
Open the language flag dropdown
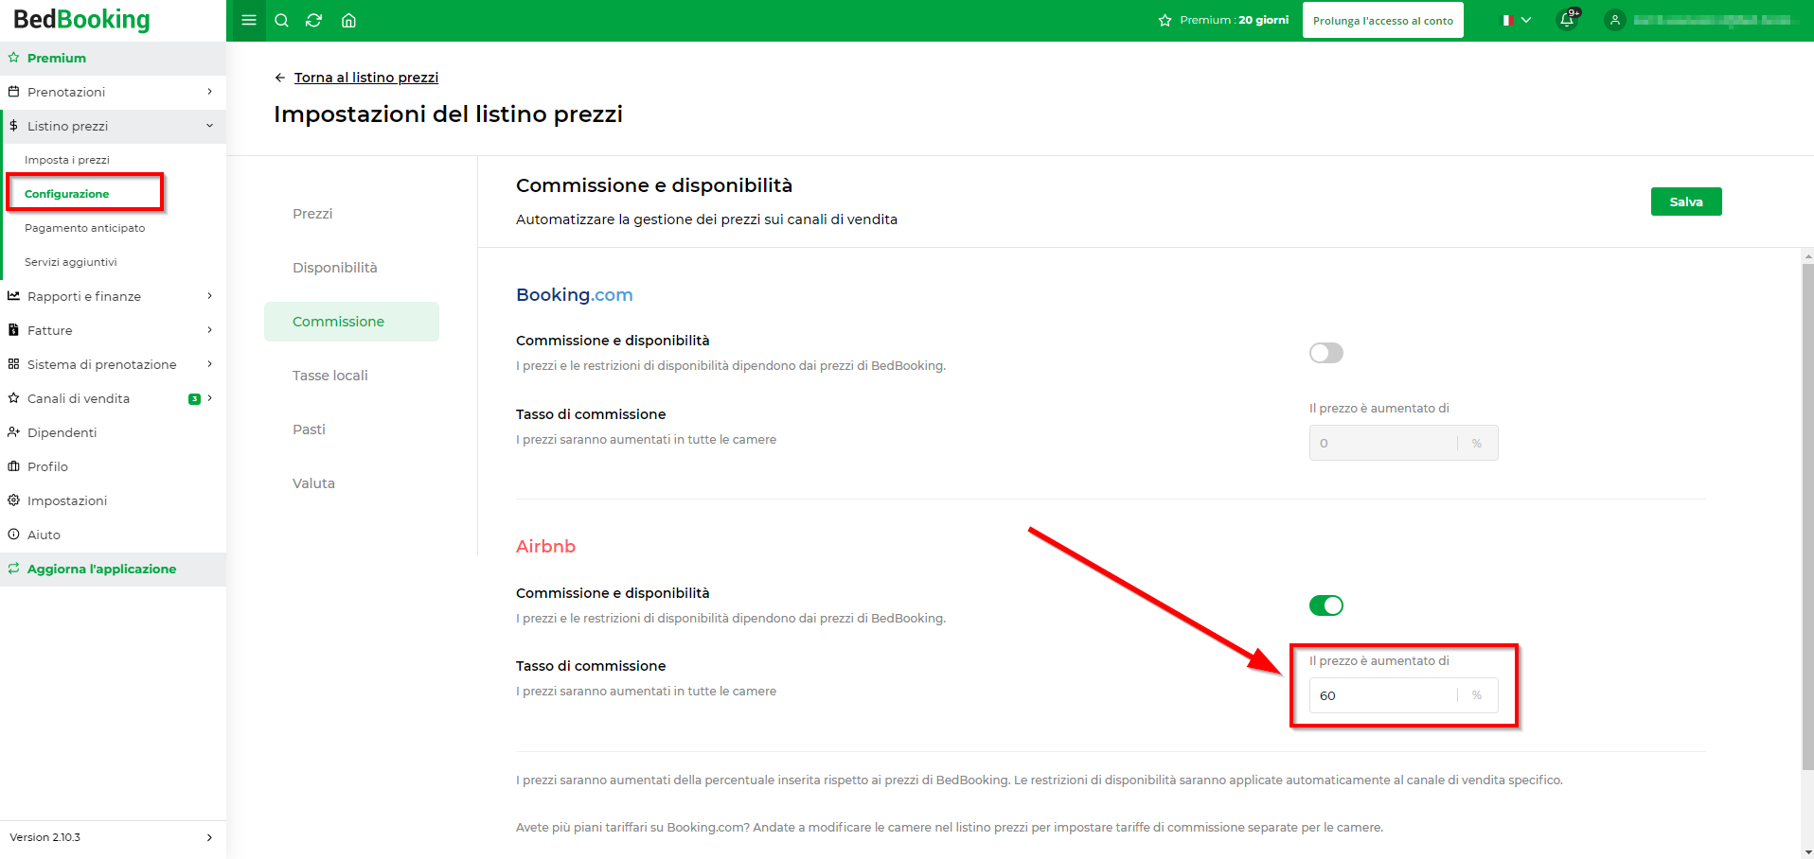pyautogui.click(x=1517, y=20)
